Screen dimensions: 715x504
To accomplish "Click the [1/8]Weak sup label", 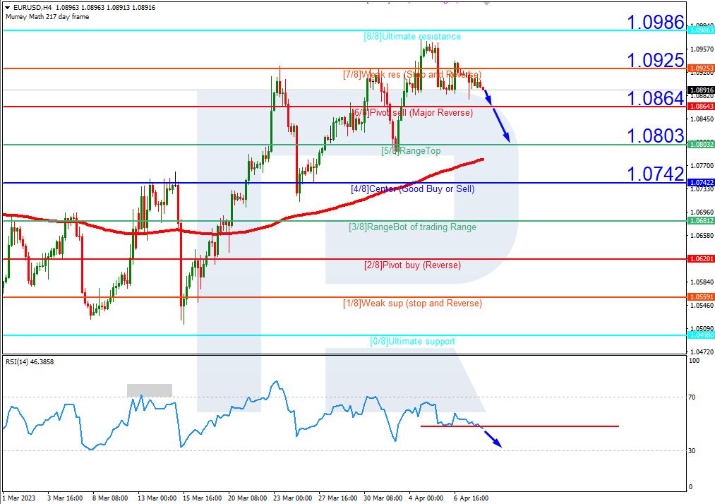I will [x=412, y=304].
